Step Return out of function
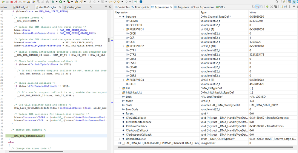 click(28, 2)
